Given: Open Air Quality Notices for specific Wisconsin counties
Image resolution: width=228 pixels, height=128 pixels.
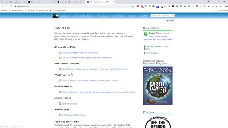Looking at the screenshot, I should pos(87,58).
